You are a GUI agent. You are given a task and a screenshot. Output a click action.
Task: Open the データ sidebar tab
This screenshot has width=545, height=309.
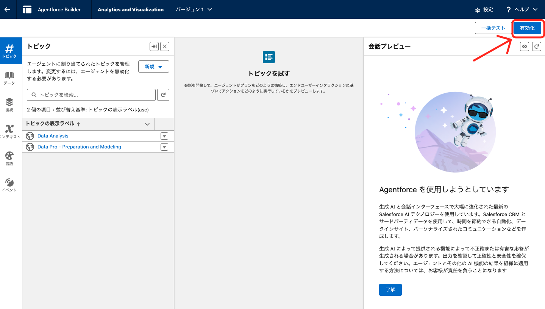click(x=9, y=78)
